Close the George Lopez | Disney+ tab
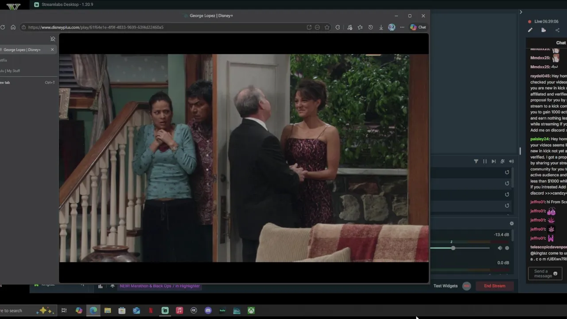 52,50
